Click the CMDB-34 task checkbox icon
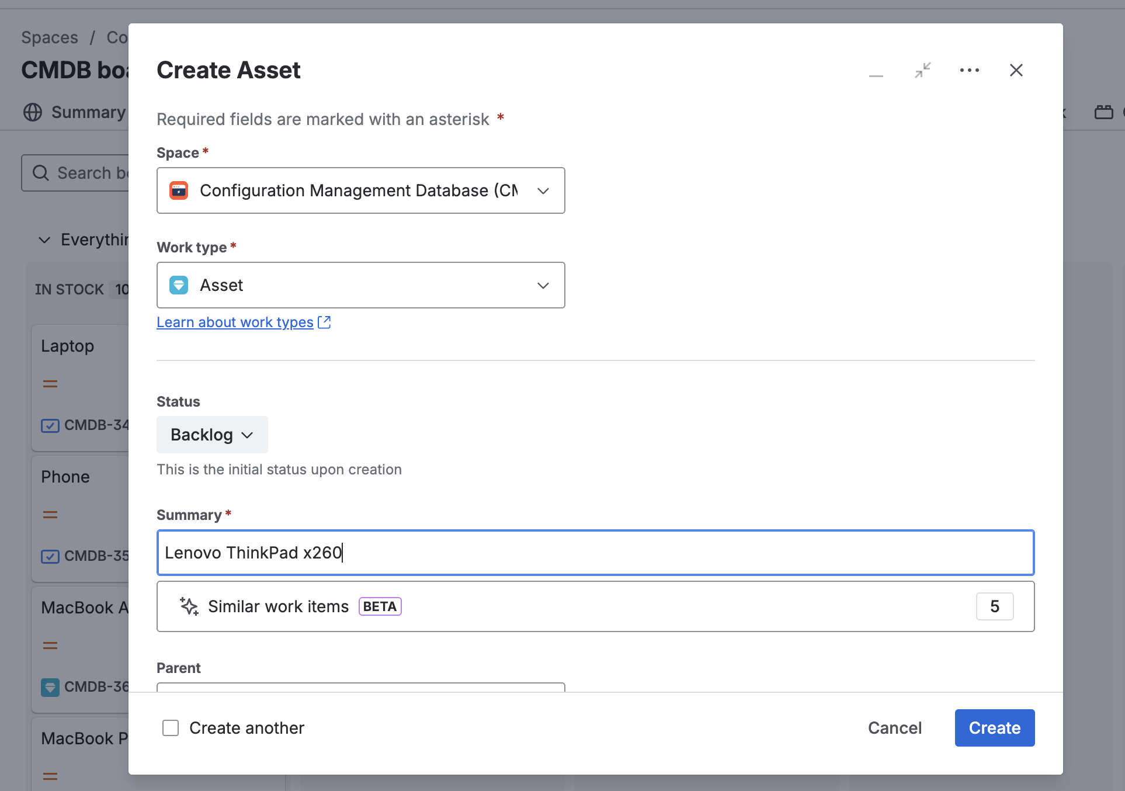This screenshot has height=791, width=1125. tap(50, 425)
